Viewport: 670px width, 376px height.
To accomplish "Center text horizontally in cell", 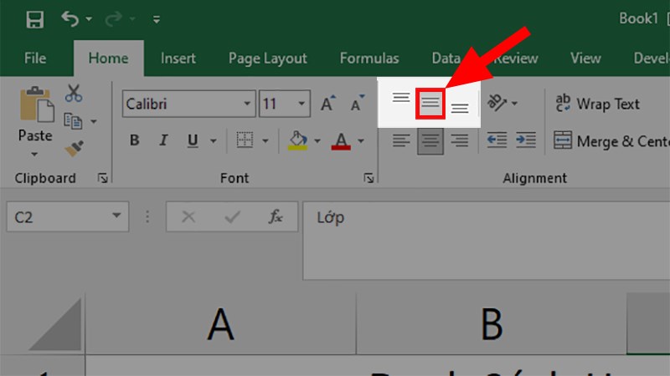I will (x=430, y=141).
